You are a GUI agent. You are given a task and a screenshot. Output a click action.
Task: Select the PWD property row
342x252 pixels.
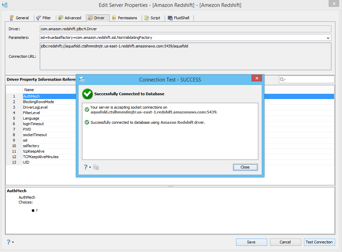(41, 129)
